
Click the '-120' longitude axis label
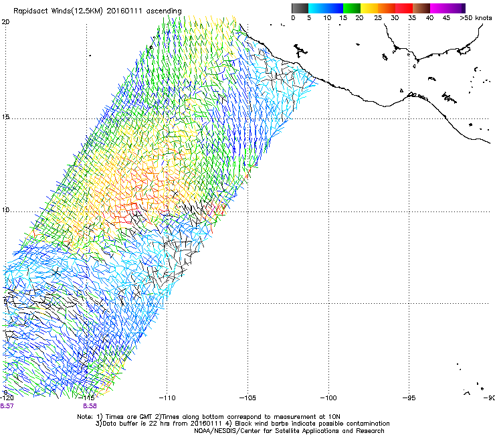coord(7,398)
